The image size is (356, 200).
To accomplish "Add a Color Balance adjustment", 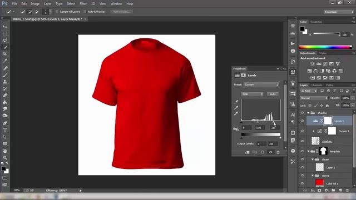I will click(315, 71).
